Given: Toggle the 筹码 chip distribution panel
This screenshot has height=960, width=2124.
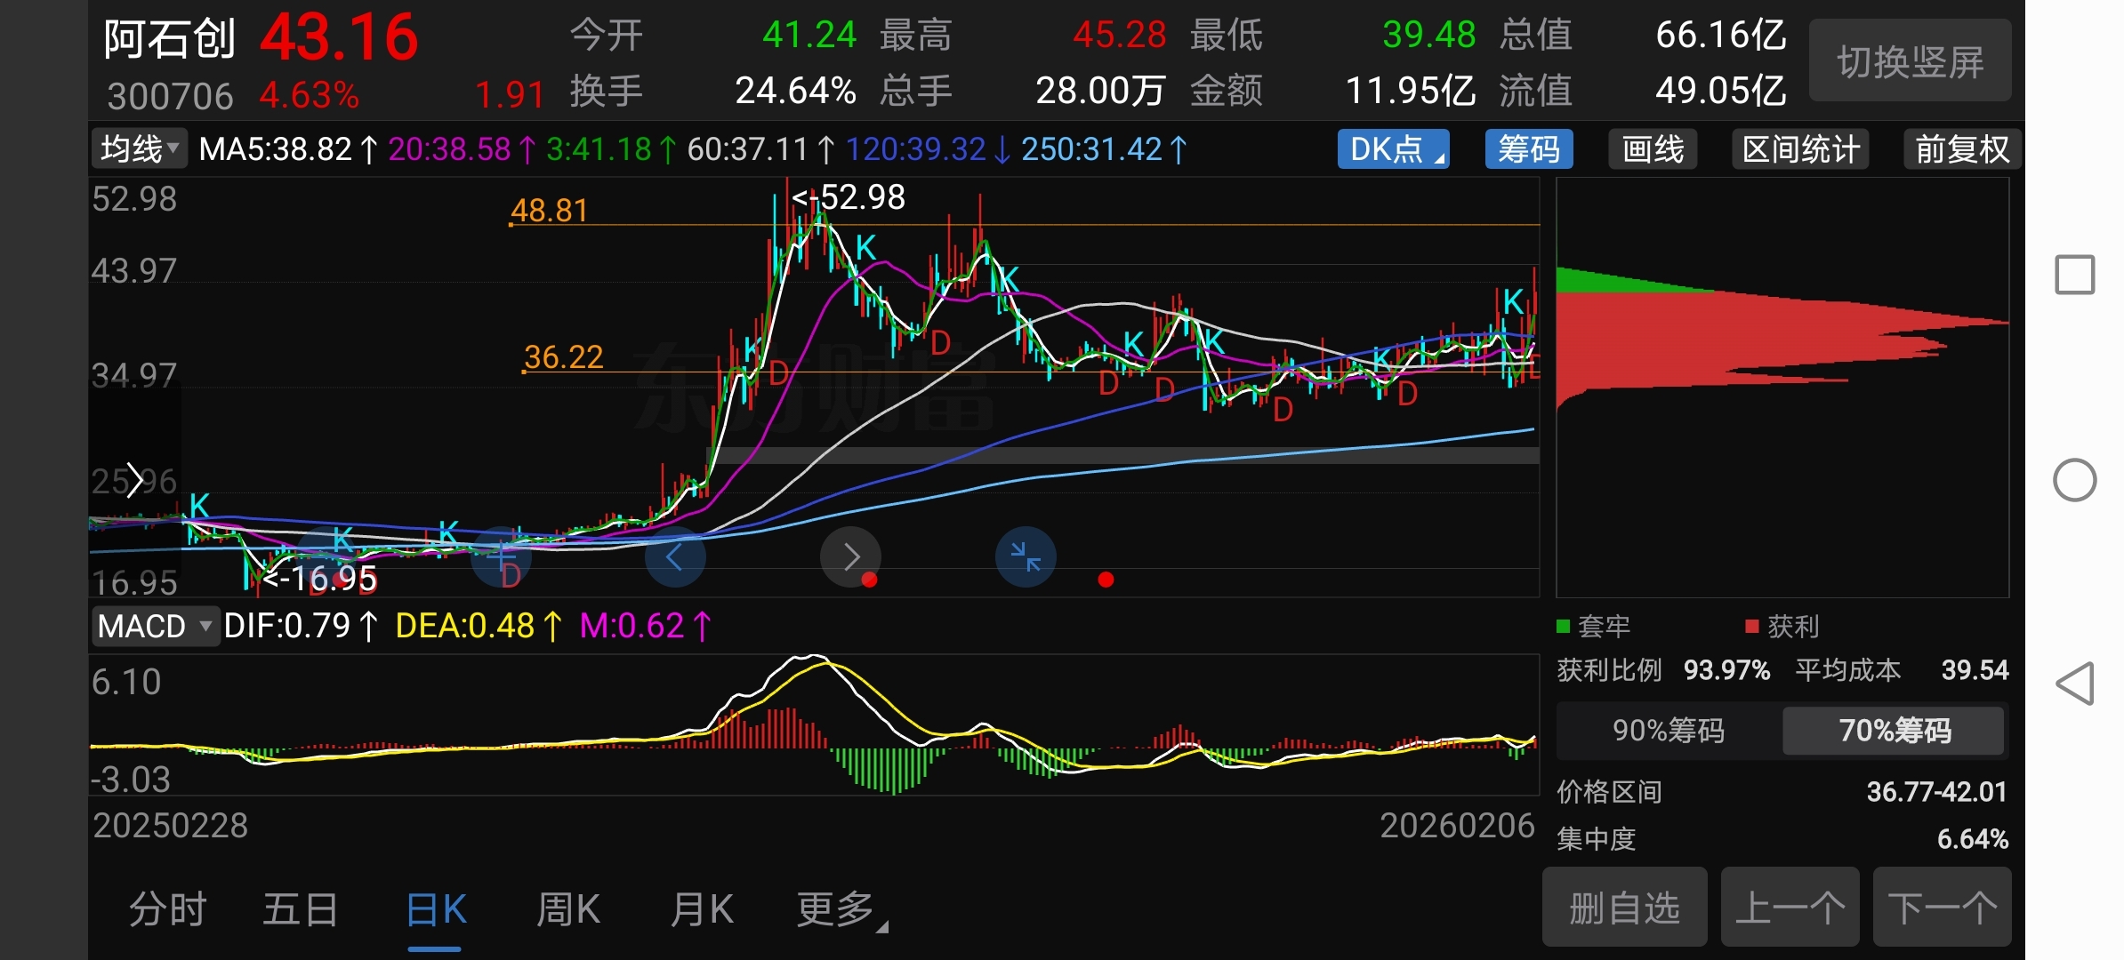Looking at the screenshot, I should (x=1528, y=148).
